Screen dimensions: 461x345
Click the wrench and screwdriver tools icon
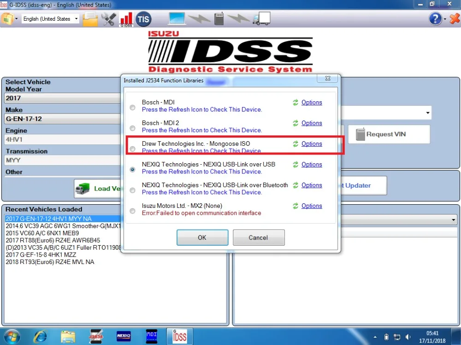(108, 19)
